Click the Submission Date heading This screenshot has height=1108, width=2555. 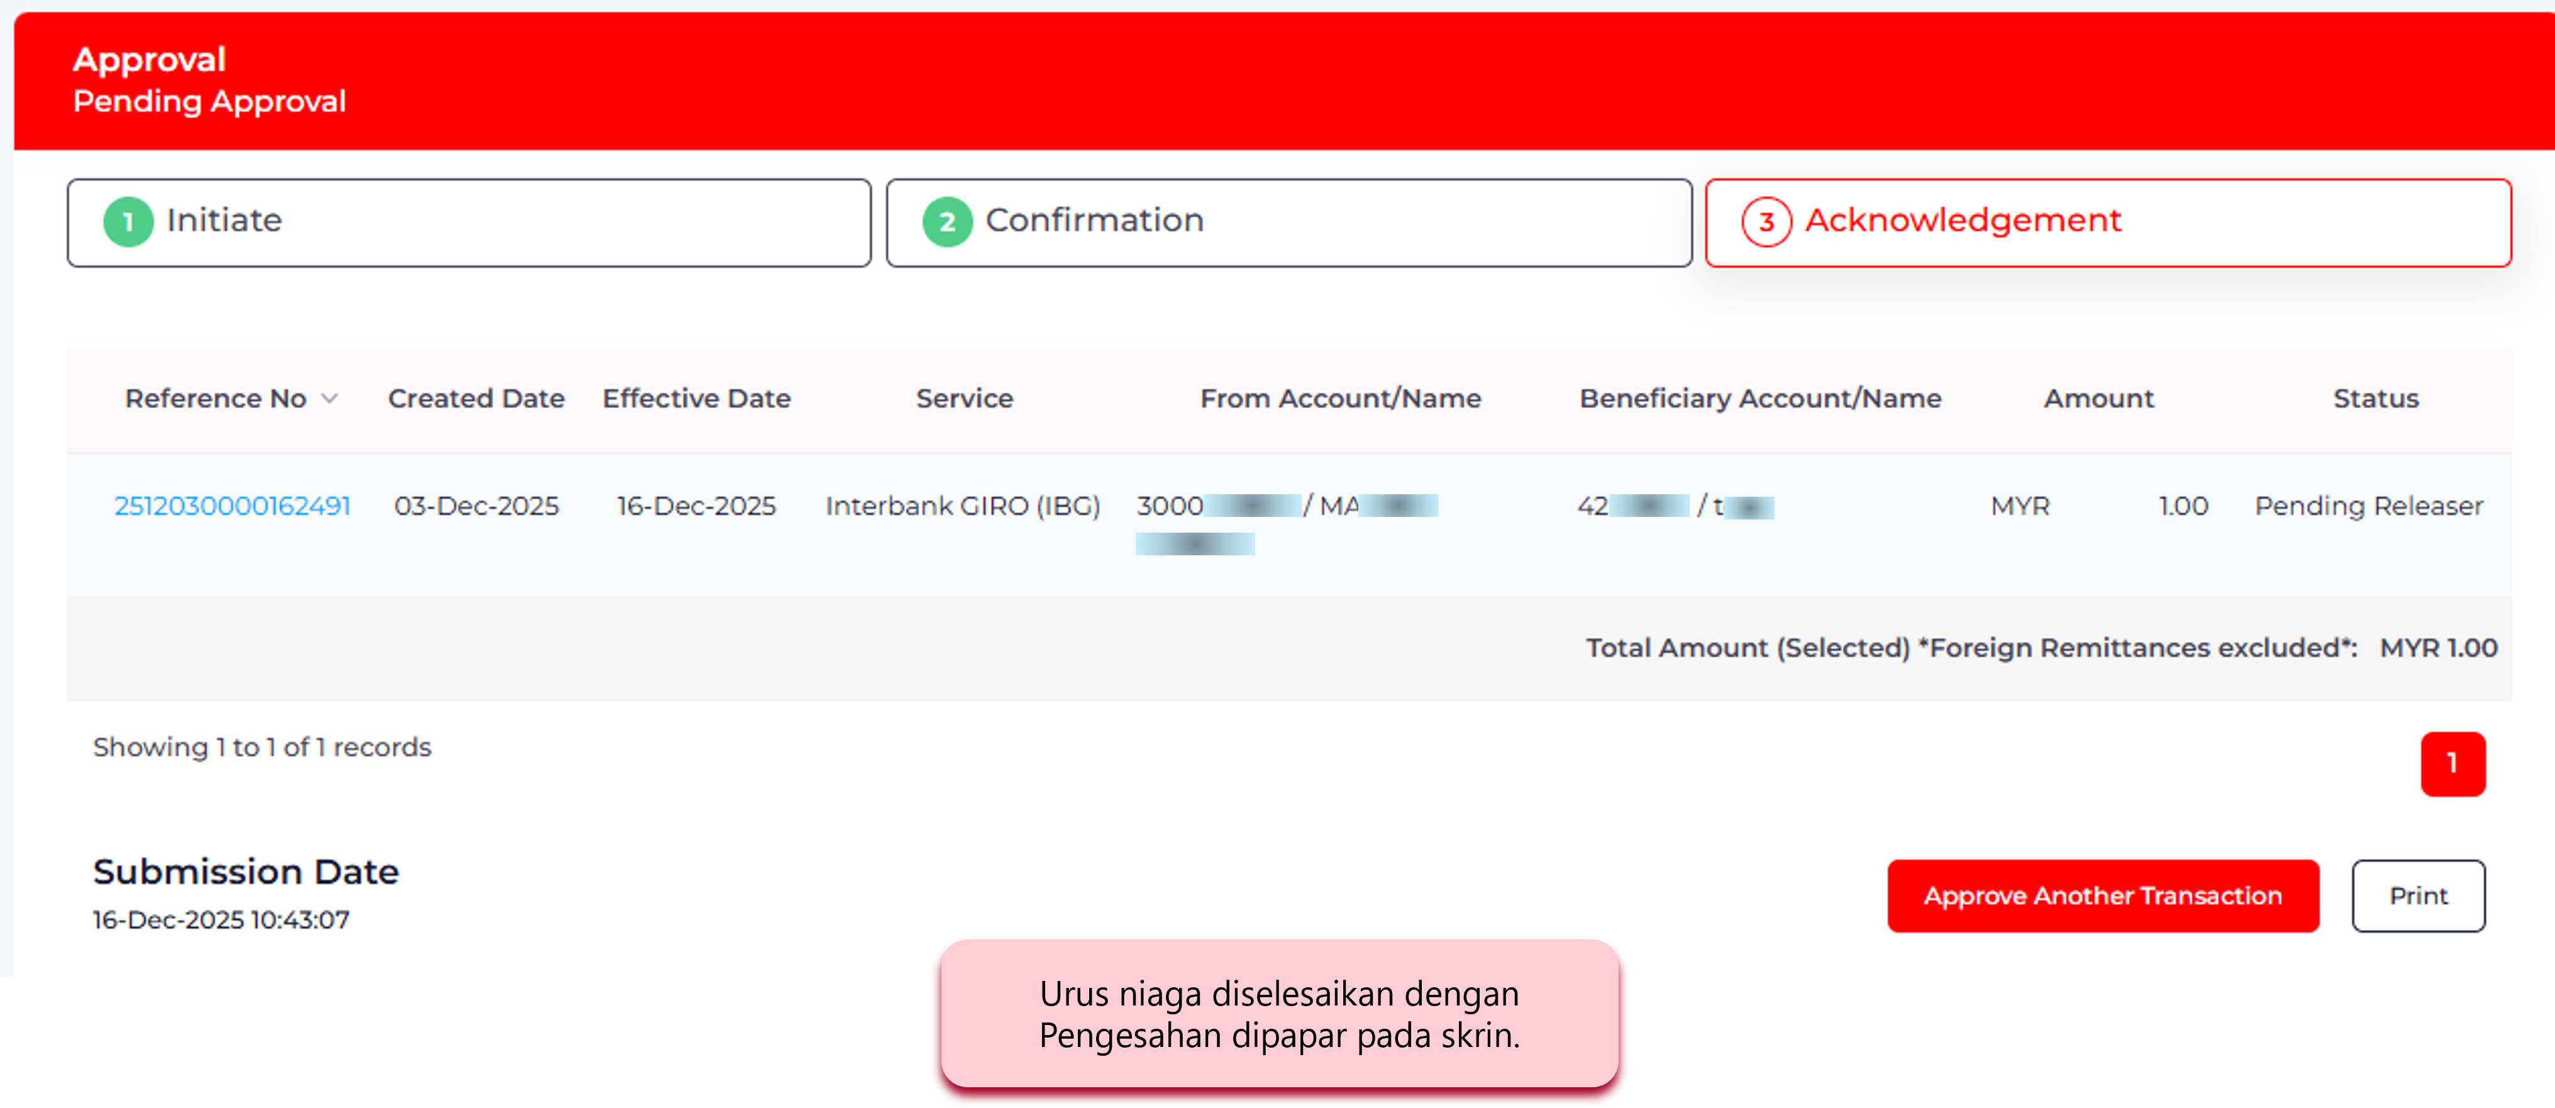pyautogui.click(x=246, y=872)
